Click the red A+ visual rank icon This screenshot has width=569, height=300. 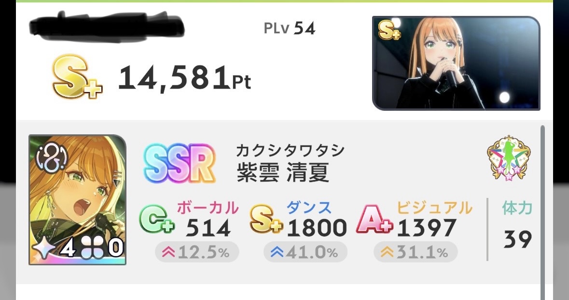point(375,219)
